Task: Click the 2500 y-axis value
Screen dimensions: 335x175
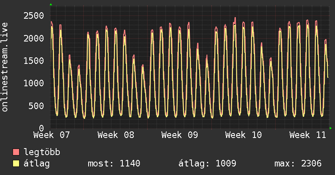Action: [x=34, y=16]
